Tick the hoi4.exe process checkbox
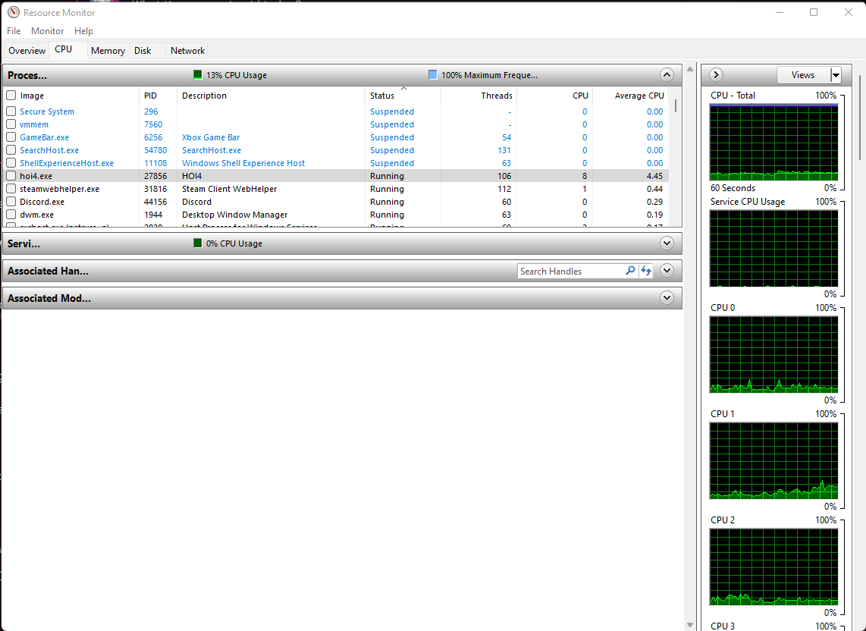The image size is (866, 631). [x=11, y=176]
